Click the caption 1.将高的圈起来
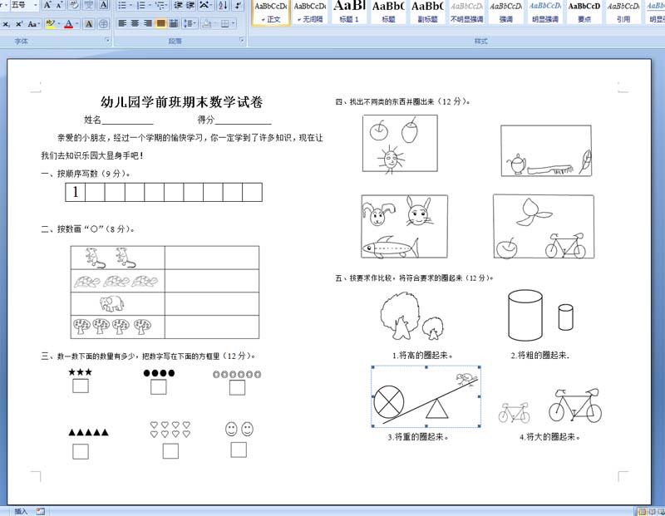 [422, 356]
